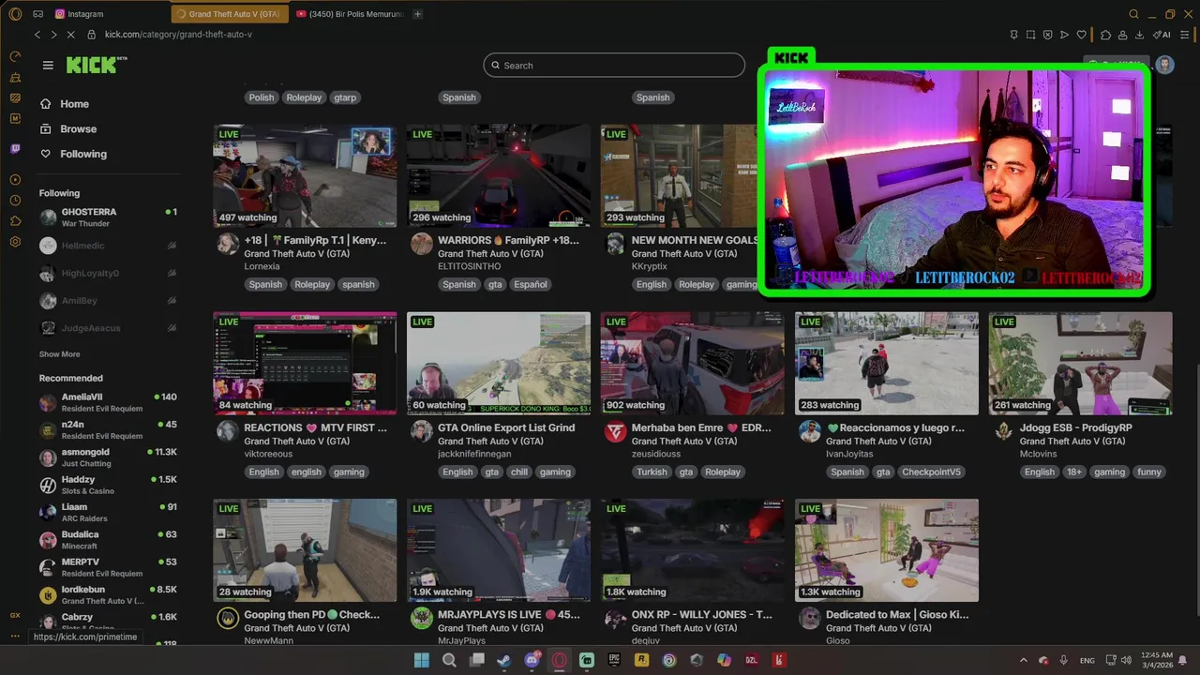The image size is (1200, 675).
Task: Stop loading the current page
Action: click(70, 35)
